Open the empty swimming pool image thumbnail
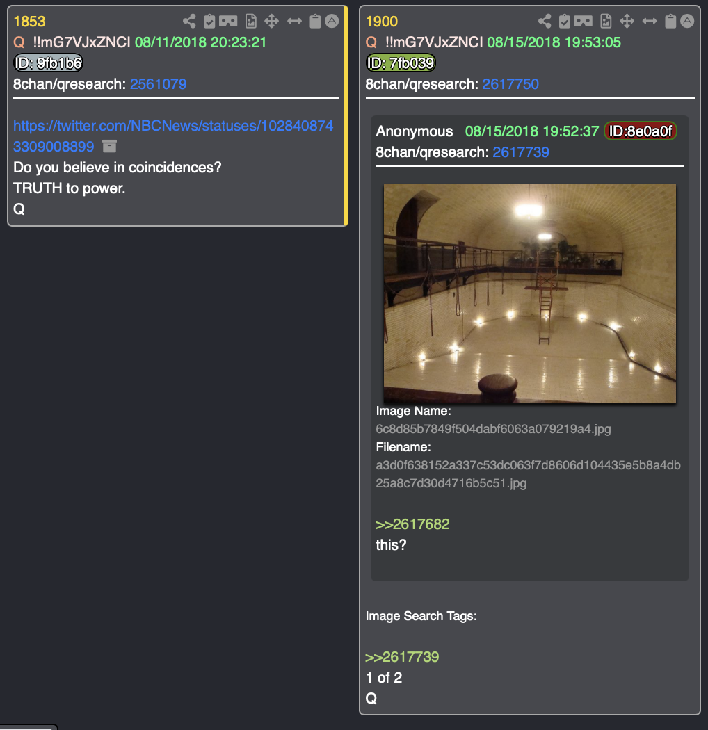The height and width of the screenshot is (730, 708). (x=529, y=293)
